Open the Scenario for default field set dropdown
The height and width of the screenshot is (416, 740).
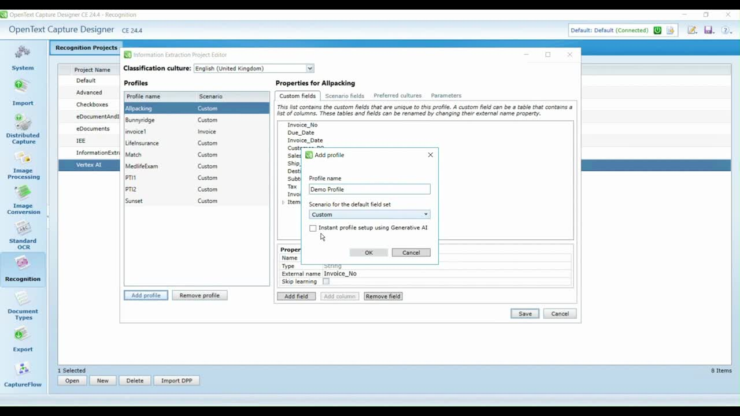(369, 214)
